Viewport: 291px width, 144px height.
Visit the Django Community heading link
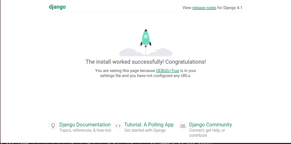210,125
